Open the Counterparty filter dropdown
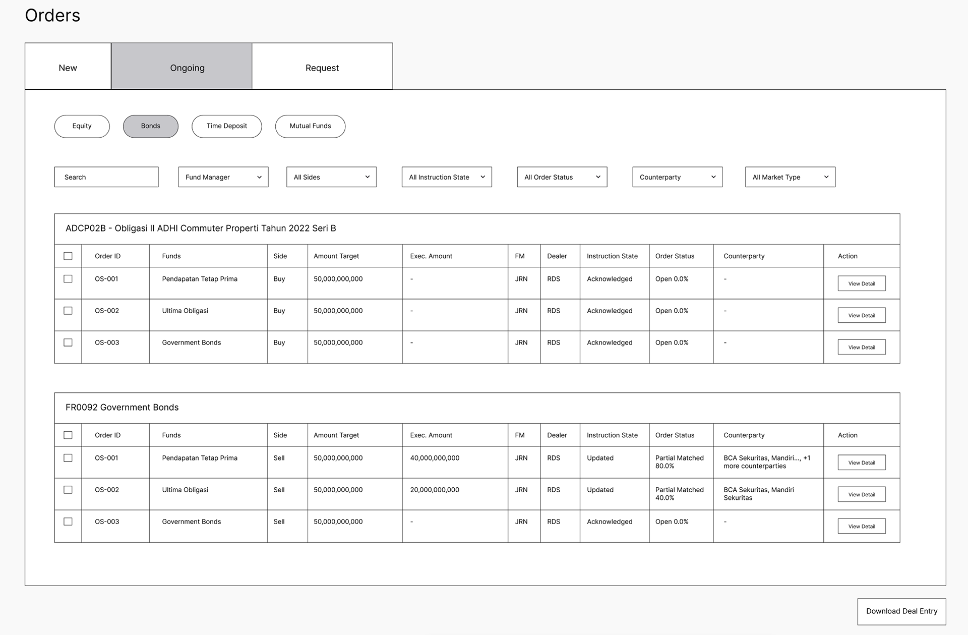The width and height of the screenshot is (968, 635). pos(677,177)
